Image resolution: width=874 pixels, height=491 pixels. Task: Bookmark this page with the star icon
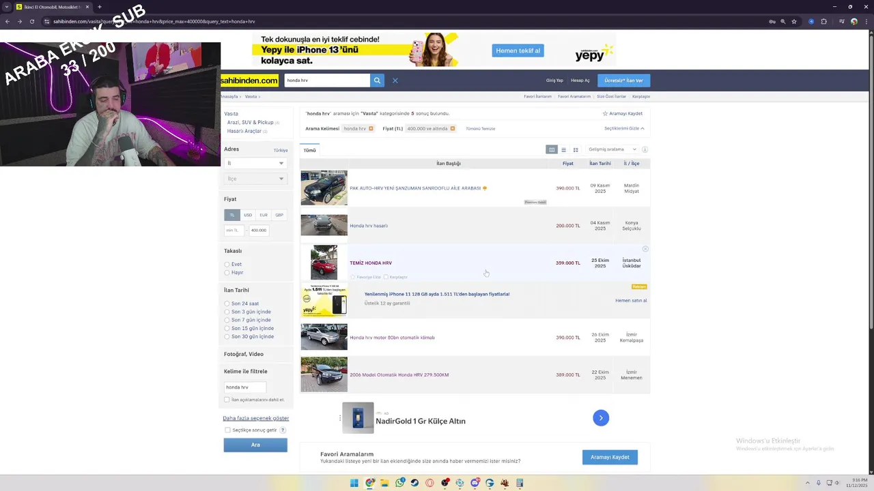[x=794, y=21]
